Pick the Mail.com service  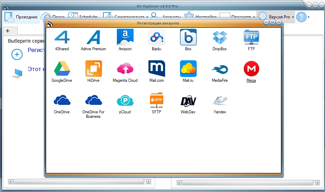[x=157, y=69]
